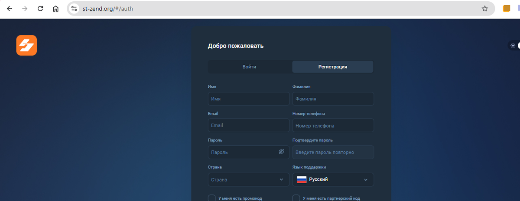Select the 'Регистрация' tab
Image resolution: width=520 pixels, height=201 pixels.
click(x=333, y=67)
